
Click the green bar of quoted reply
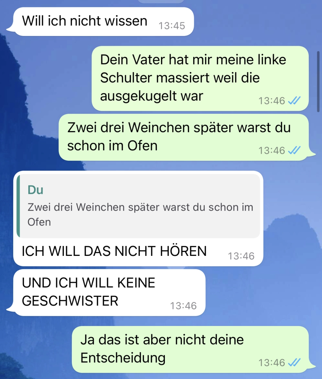18,206
